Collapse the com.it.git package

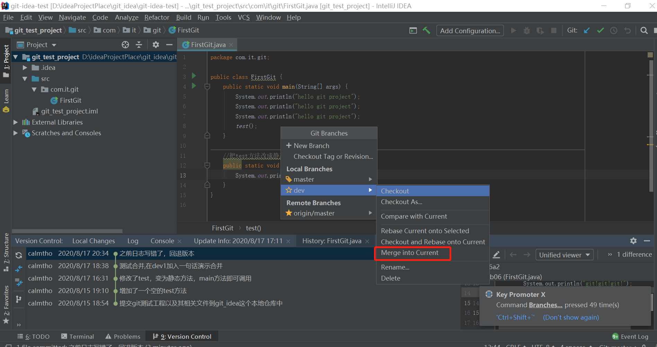click(x=34, y=90)
